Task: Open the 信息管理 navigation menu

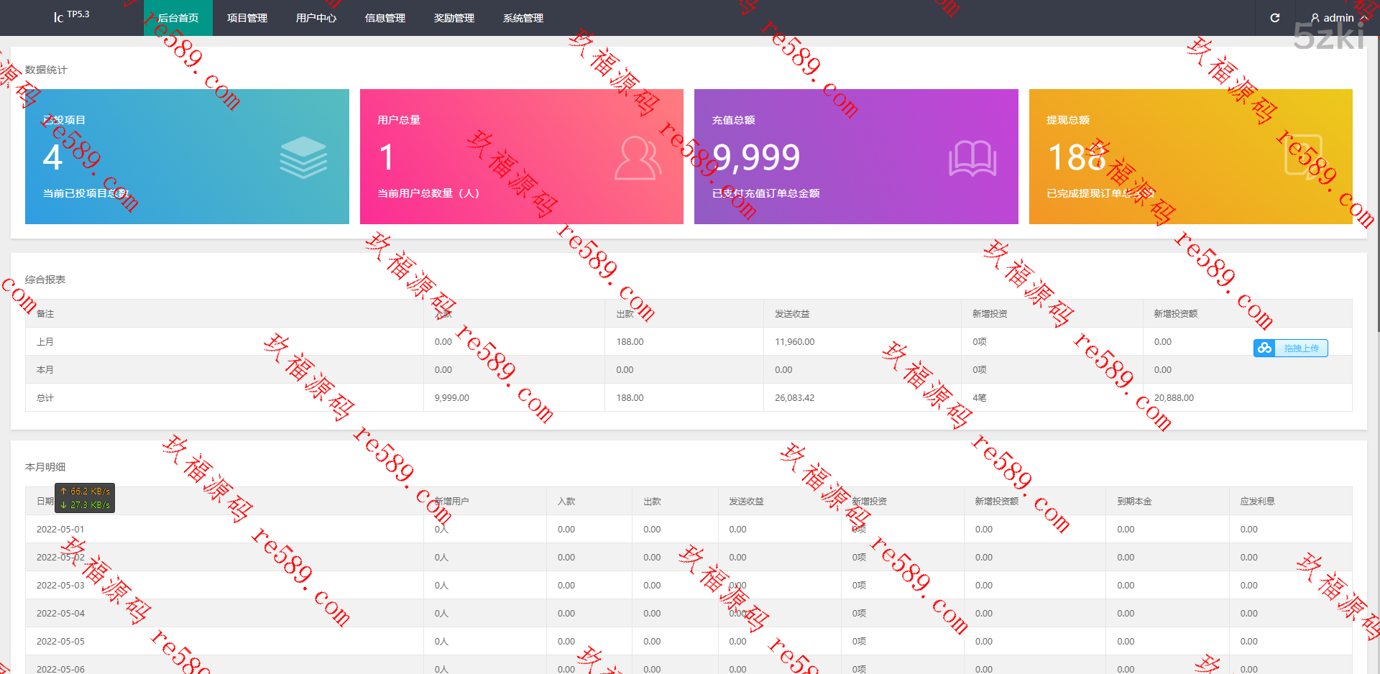Action: point(385,18)
